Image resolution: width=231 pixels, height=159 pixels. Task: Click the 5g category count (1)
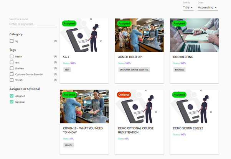pyautogui.click(x=55, y=41)
